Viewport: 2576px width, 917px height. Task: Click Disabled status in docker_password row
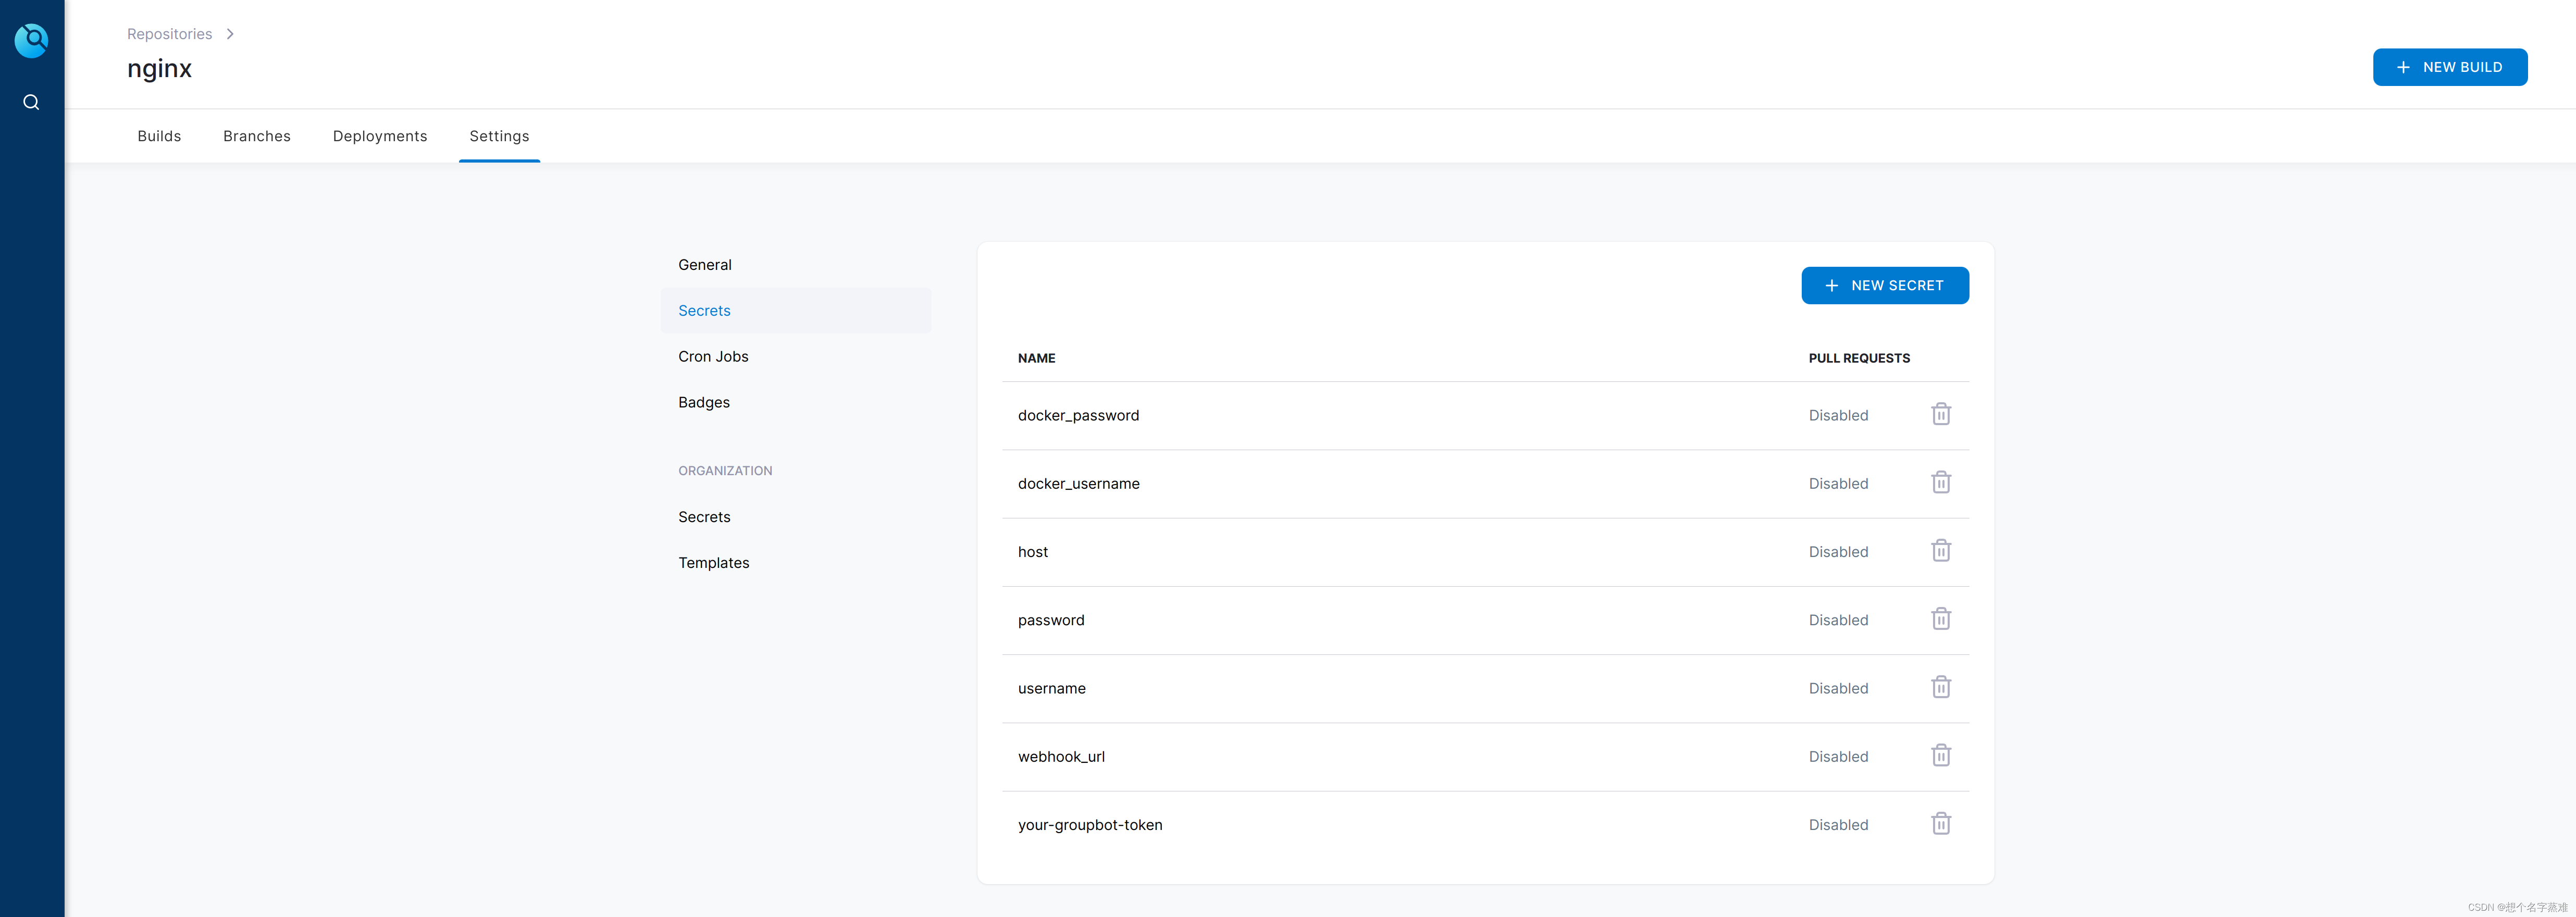[1837, 415]
